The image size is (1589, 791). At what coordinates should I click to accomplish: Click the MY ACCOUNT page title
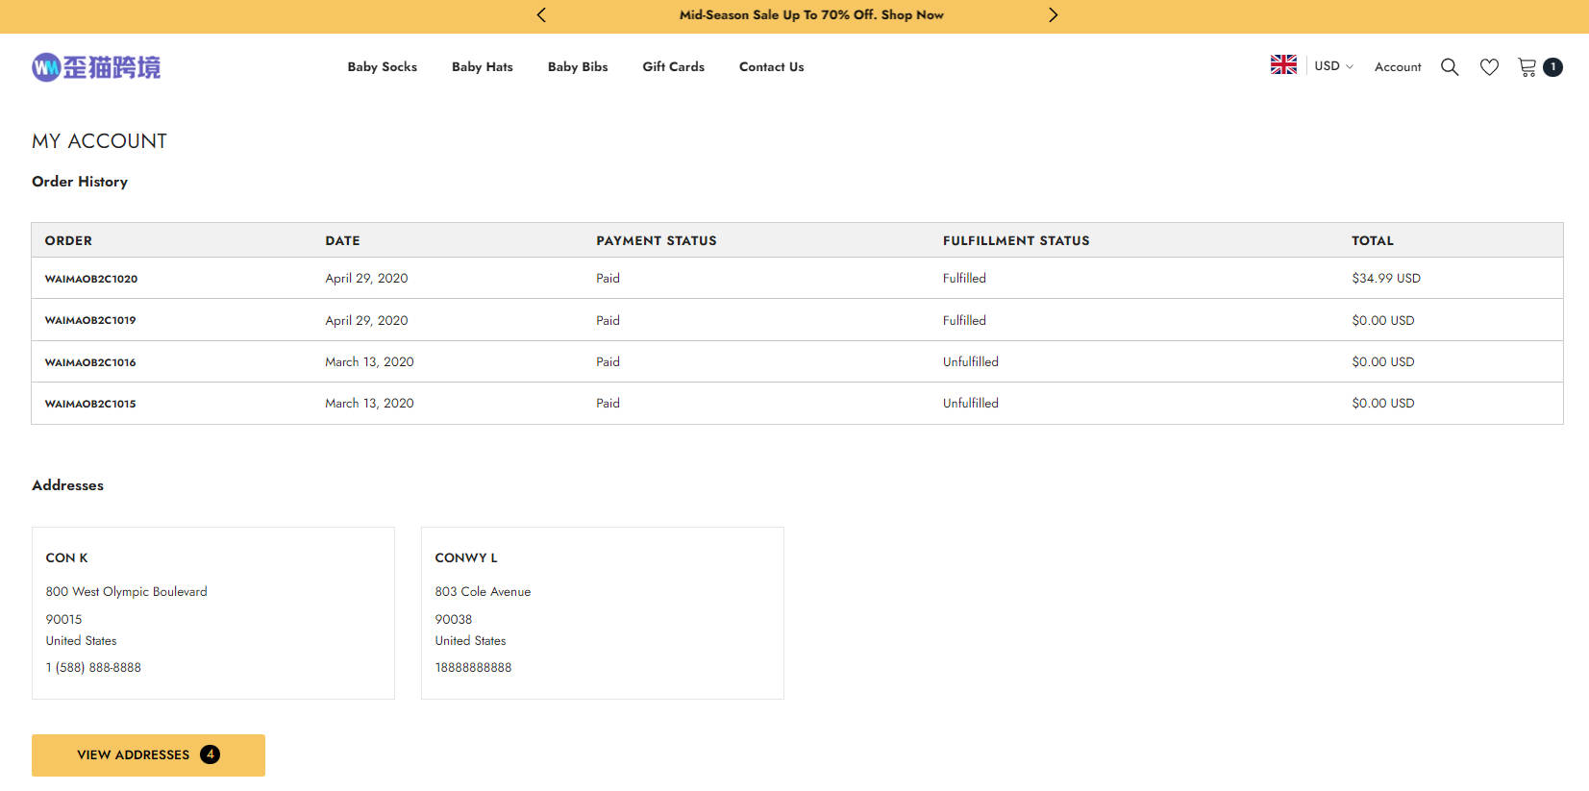(99, 141)
